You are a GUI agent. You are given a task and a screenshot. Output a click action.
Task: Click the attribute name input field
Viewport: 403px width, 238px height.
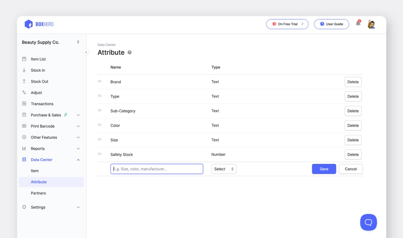156,169
